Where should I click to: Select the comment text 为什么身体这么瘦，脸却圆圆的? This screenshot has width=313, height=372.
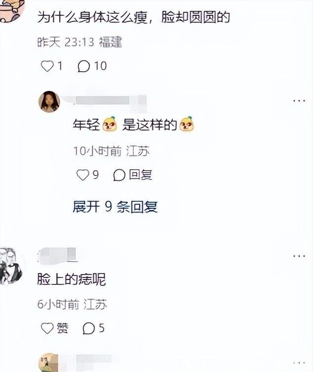[x=134, y=17]
